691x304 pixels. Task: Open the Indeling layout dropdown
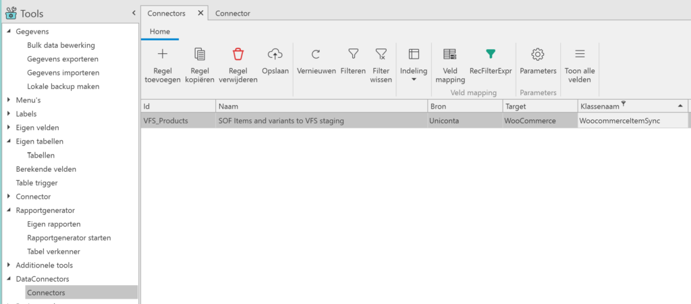414,65
